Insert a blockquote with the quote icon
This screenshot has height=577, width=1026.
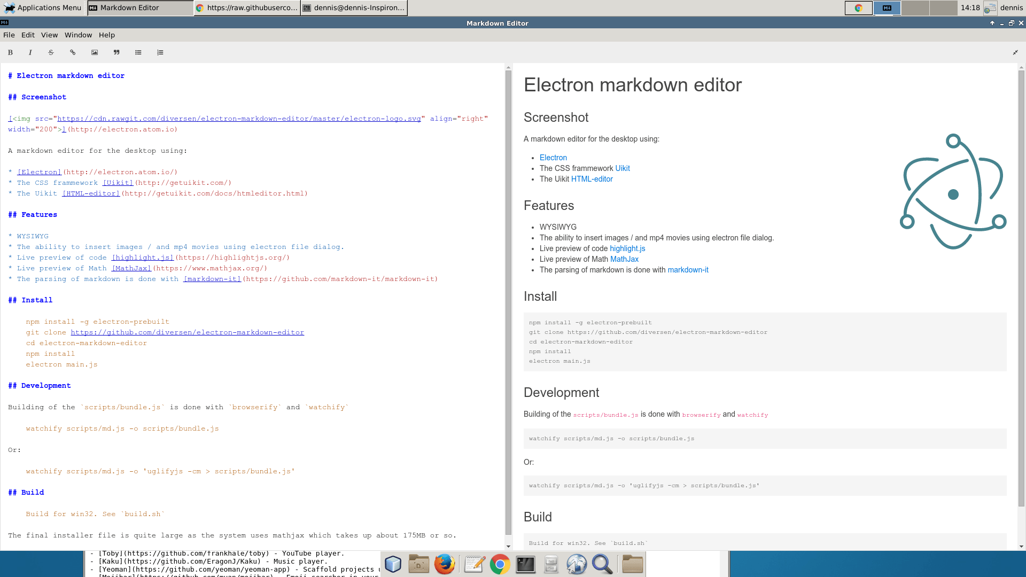[116, 52]
